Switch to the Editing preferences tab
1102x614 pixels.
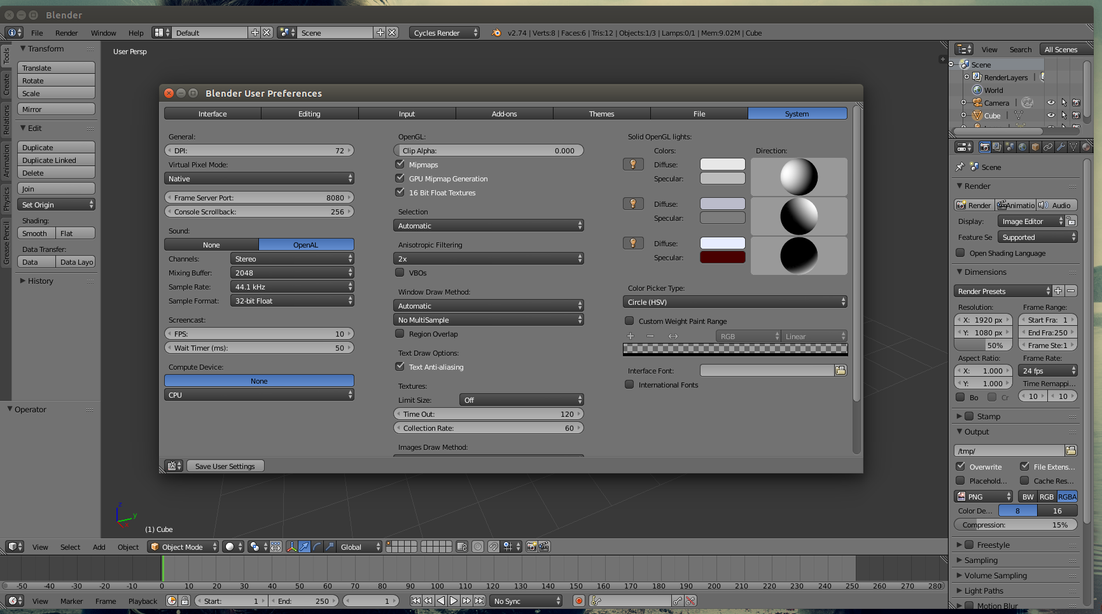pyautogui.click(x=310, y=114)
